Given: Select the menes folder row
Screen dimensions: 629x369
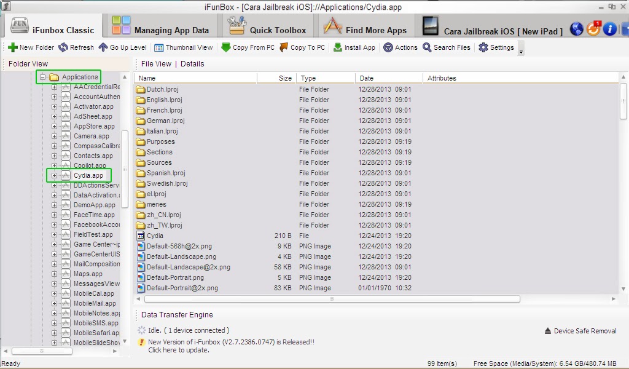Looking at the screenshot, I should (375, 204).
